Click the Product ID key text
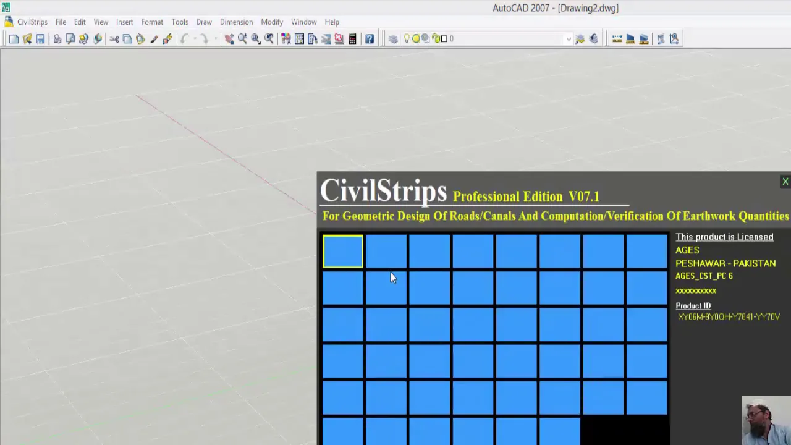Image resolution: width=791 pixels, height=445 pixels. [x=729, y=317]
